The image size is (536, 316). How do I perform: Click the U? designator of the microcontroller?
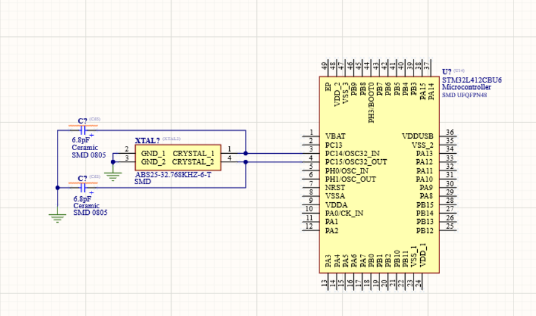446,72
